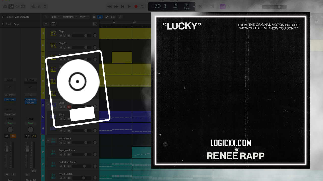Open the Smart Controls dial icon

tap(33, 7)
